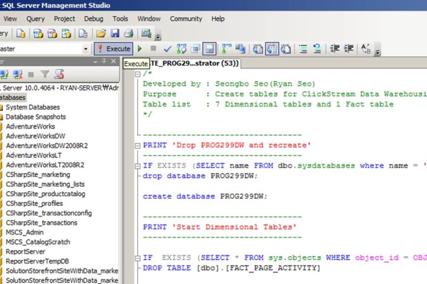The image size is (427, 284).
Task: Select Results to File icon
Action: click(x=286, y=49)
